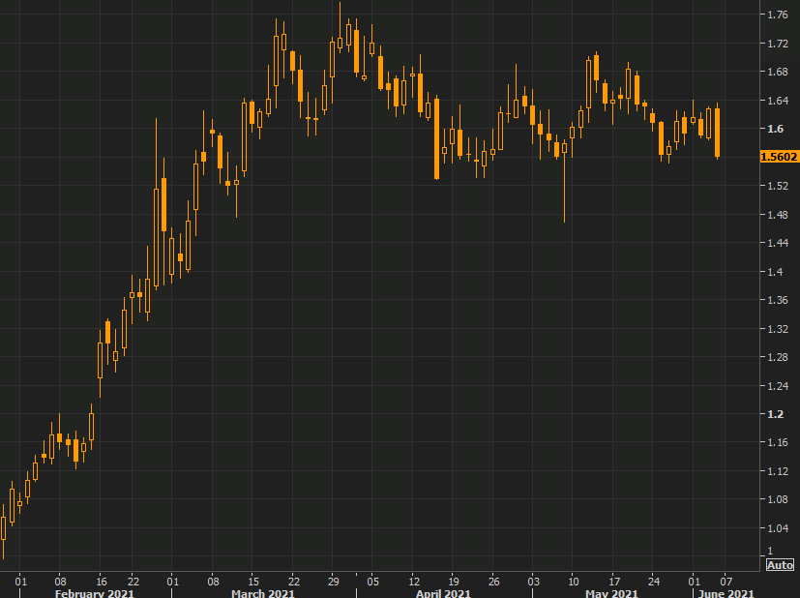Viewport: 800px width, 598px height.
Task: Click the Auto scale button
Action: click(780, 565)
